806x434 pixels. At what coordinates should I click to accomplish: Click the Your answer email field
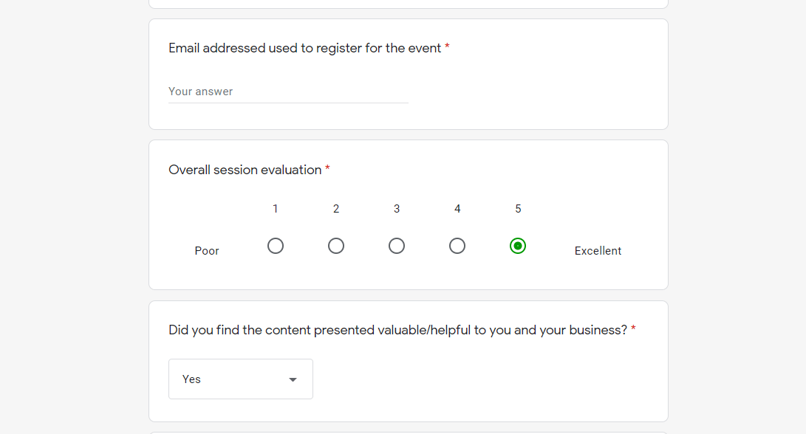288,91
